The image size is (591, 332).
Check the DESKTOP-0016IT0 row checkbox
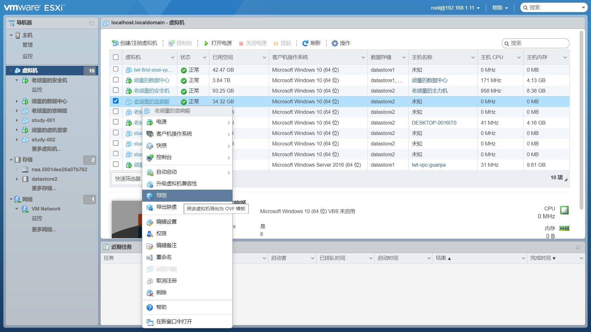click(x=116, y=122)
